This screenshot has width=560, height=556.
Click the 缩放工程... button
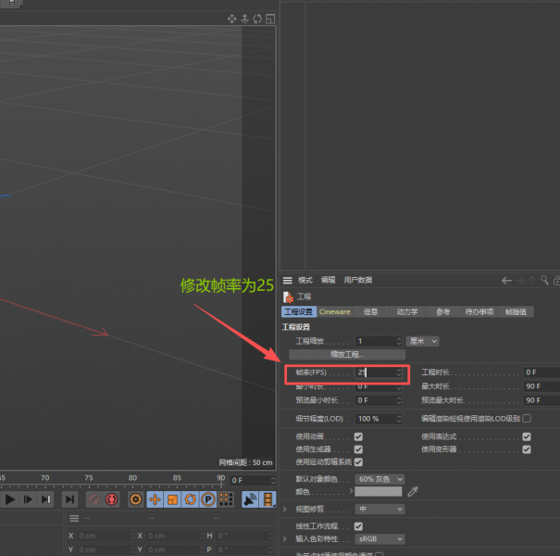[347, 355]
